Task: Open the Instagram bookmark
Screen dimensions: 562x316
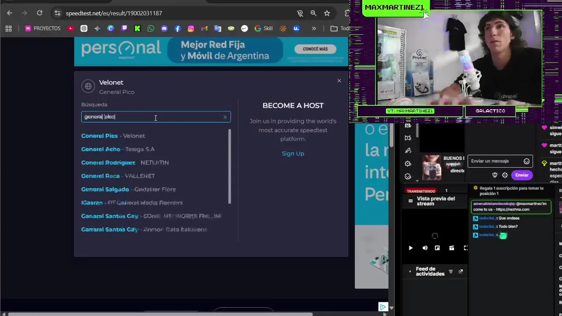Action: pos(191,29)
